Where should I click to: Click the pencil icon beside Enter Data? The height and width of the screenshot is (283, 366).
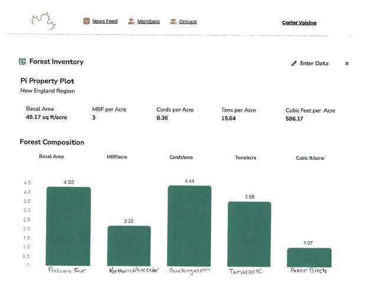pos(294,63)
